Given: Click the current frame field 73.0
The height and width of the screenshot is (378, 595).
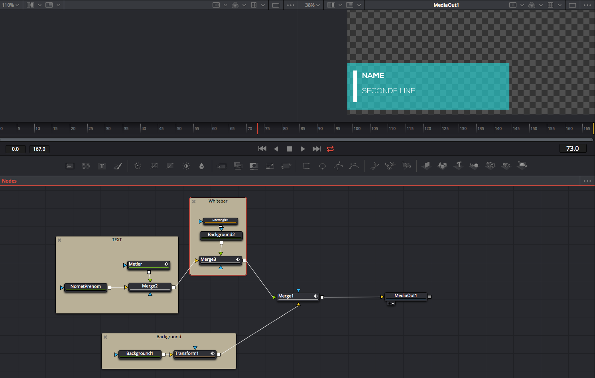Looking at the screenshot, I should (x=573, y=148).
